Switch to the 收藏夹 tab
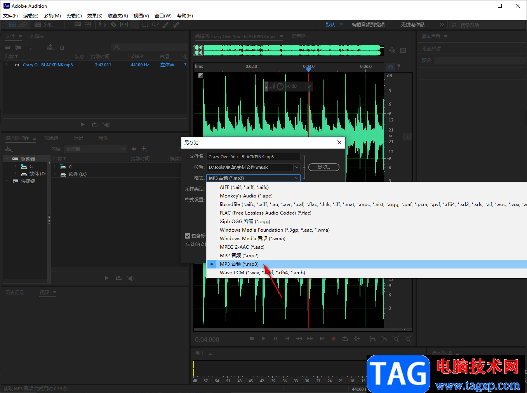 pos(37,36)
